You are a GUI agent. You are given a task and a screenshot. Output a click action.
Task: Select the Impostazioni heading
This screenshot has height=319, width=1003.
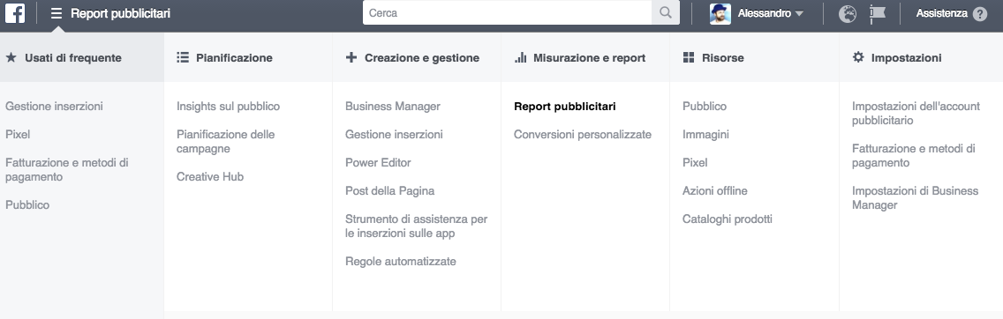(x=907, y=58)
